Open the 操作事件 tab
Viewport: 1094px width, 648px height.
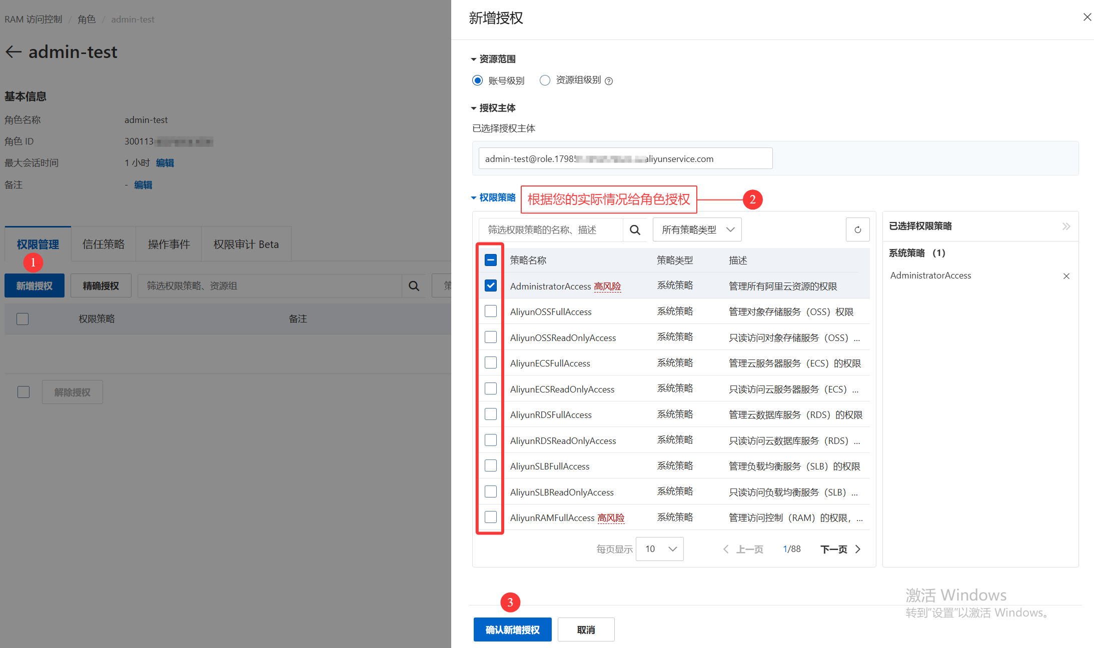tap(169, 244)
